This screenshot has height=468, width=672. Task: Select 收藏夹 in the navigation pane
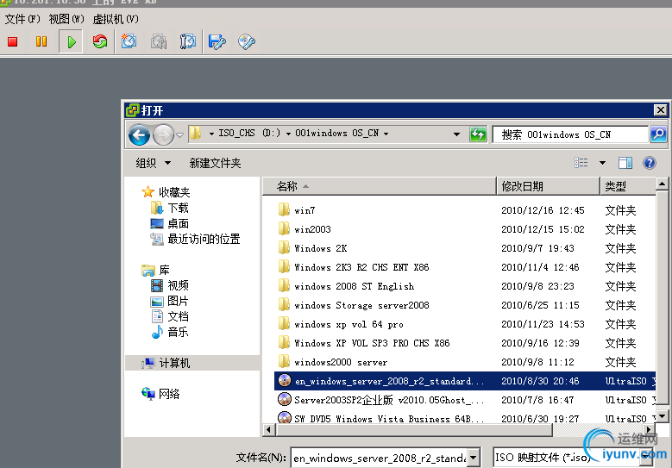tap(174, 192)
